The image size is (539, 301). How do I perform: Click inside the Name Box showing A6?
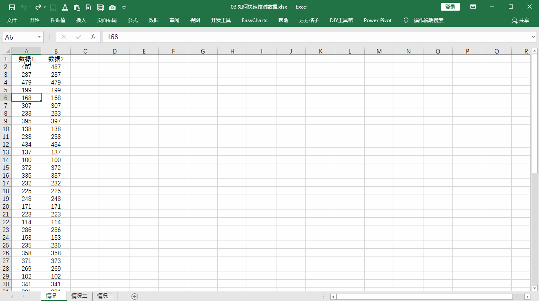coord(20,37)
